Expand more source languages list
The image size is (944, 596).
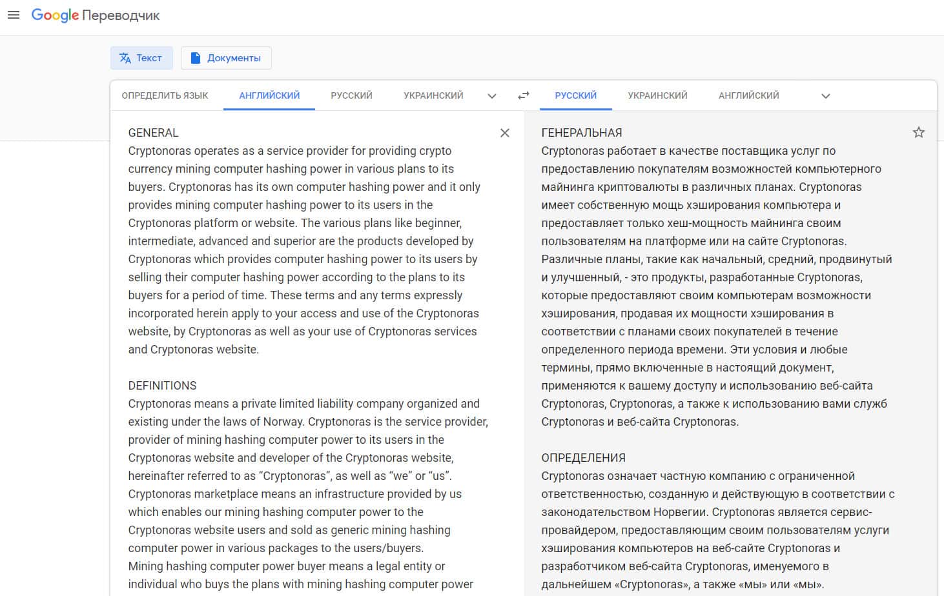tap(492, 96)
